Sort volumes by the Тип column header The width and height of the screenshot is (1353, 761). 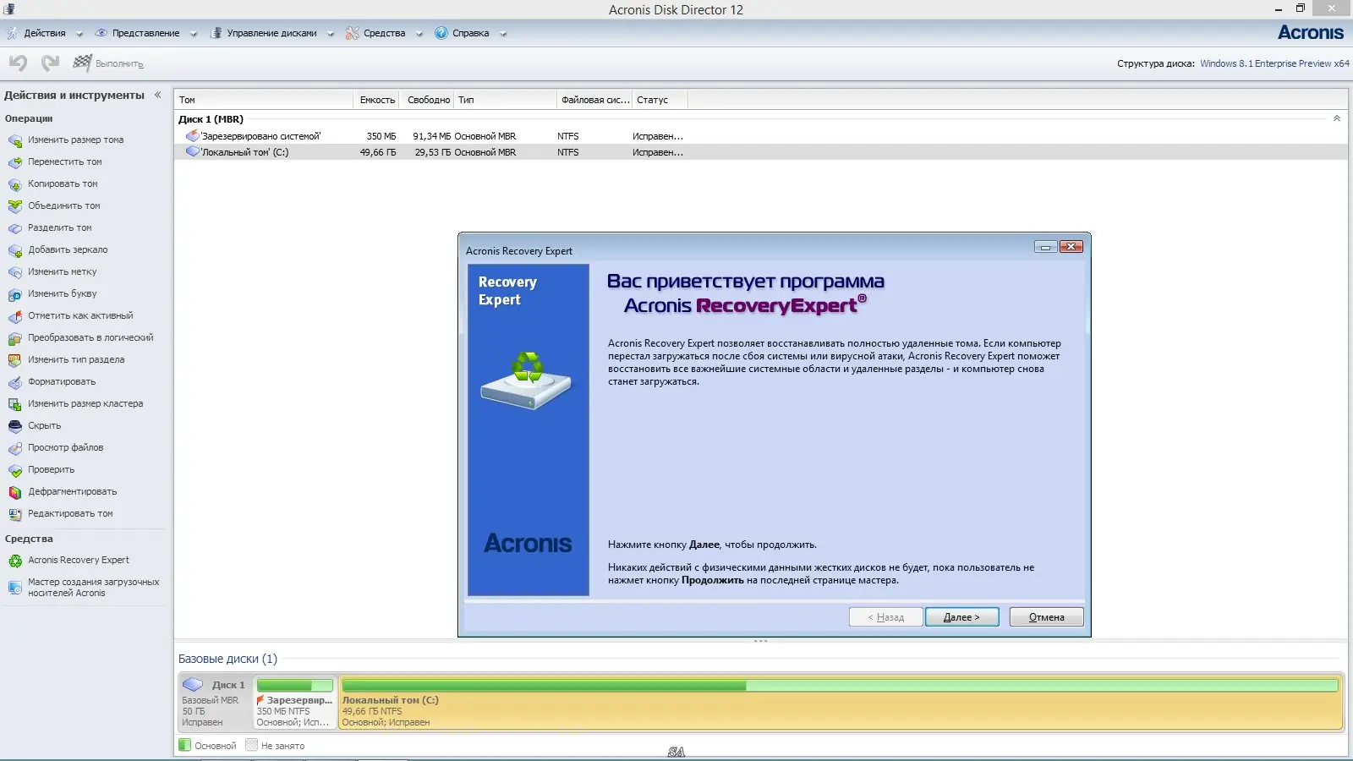coord(506,100)
